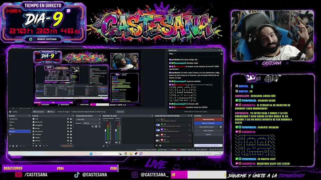The width and height of the screenshot is (321, 180).
Task: Click Examinar button for image file
Action: pyautogui.click(x=120, y=112)
